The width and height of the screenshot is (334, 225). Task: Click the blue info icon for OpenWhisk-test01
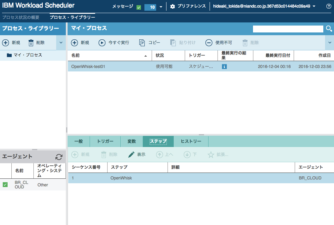[x=224, y=67]
